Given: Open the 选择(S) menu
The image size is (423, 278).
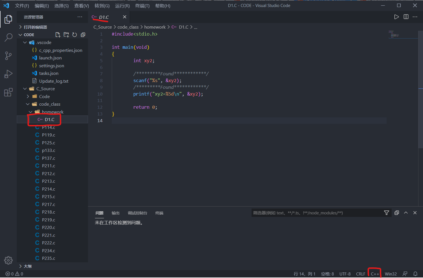Looking at the screenshot, I should click(x=61, y=6).
